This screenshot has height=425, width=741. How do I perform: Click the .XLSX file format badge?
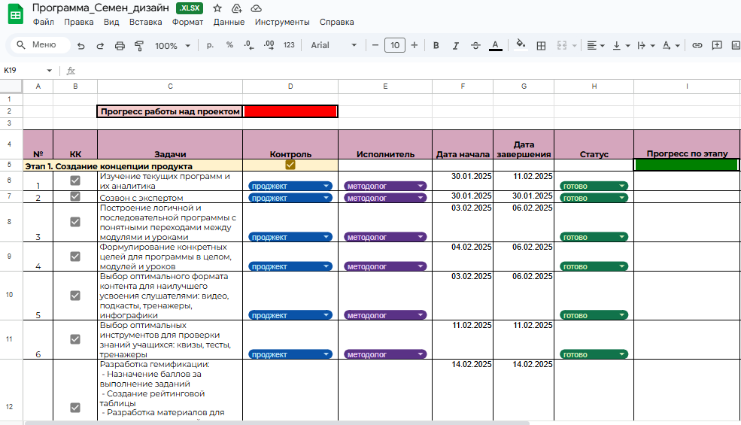pos(190,8)
